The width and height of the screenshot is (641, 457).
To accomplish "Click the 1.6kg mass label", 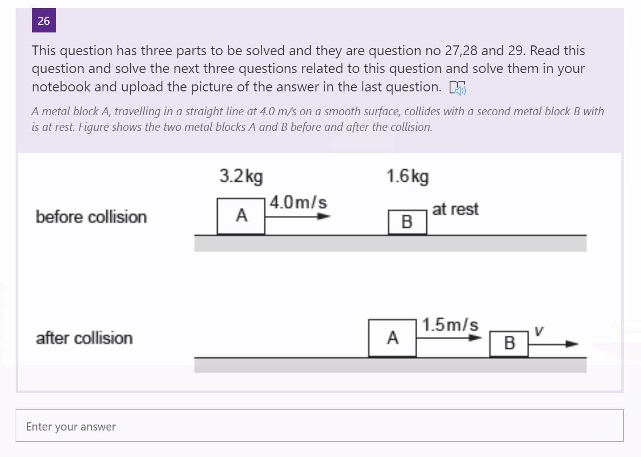I will [x=408, y=176].
